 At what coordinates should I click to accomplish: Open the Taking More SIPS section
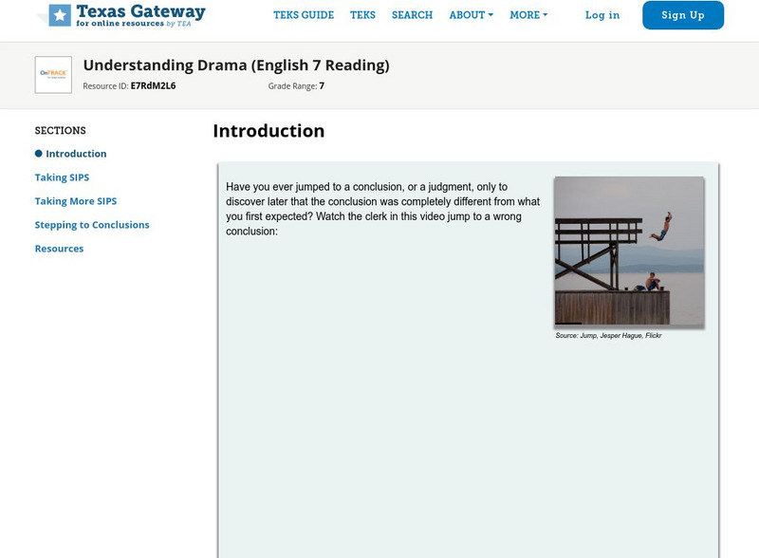coord(76,201)
